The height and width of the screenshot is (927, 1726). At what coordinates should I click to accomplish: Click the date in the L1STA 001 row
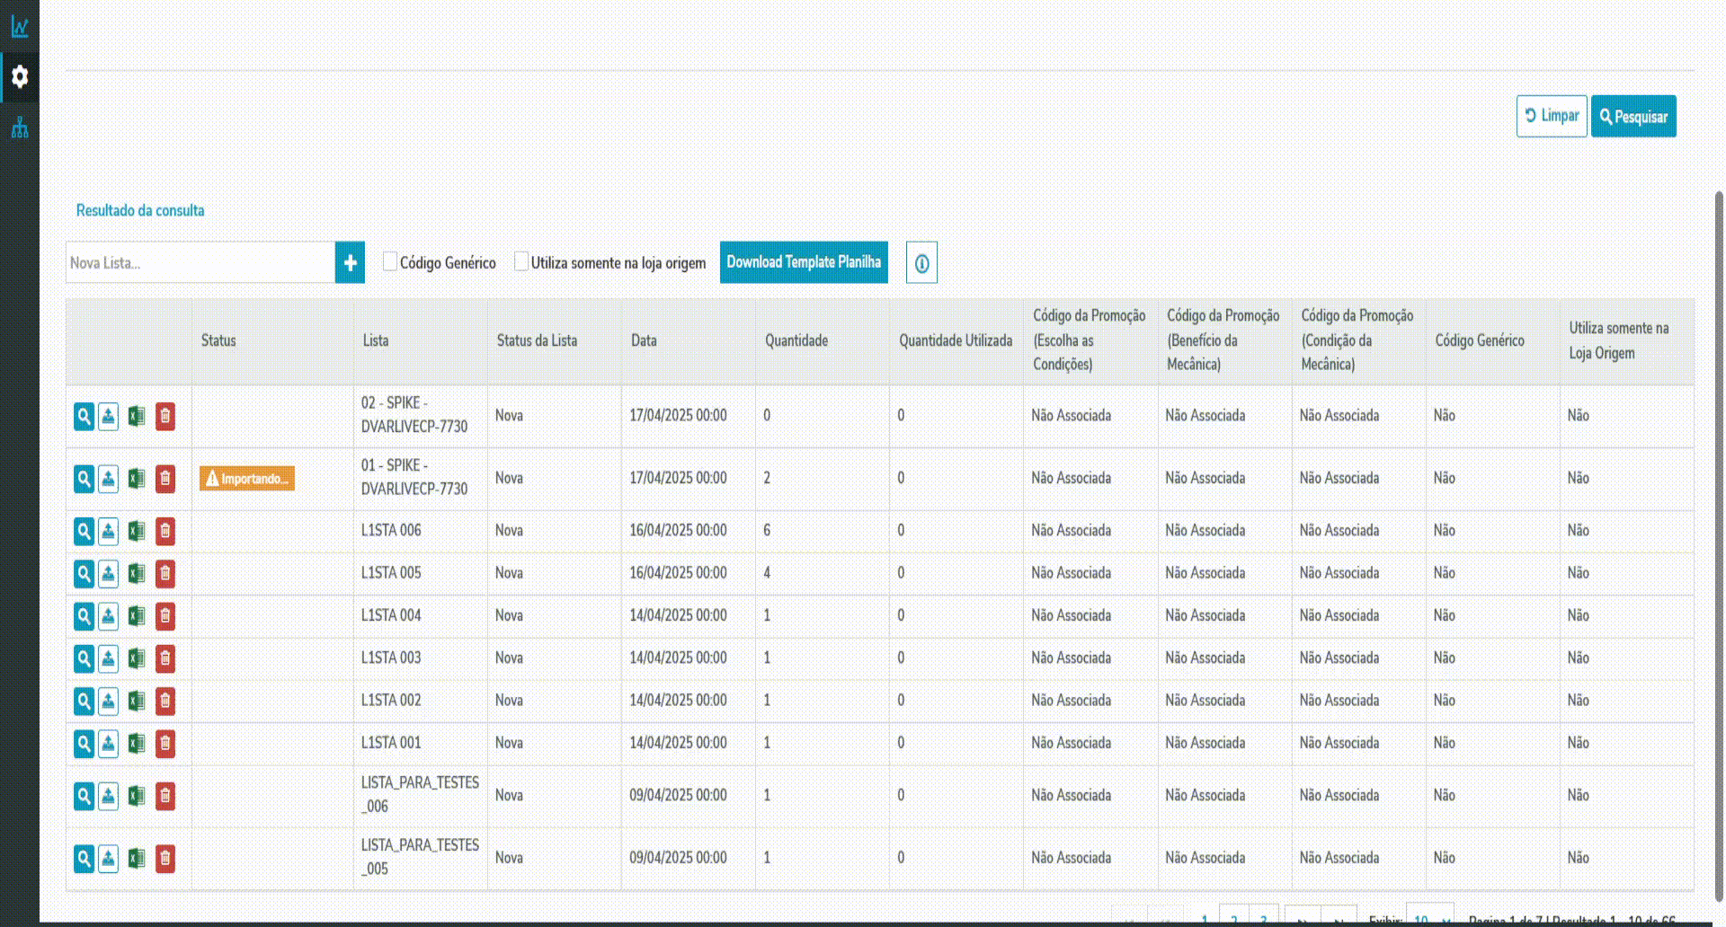(678, 743)
